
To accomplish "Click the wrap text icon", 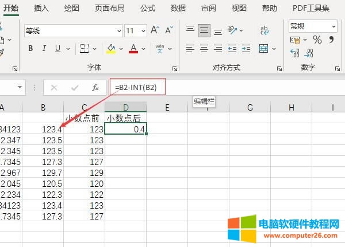I will tap(265, 30).
